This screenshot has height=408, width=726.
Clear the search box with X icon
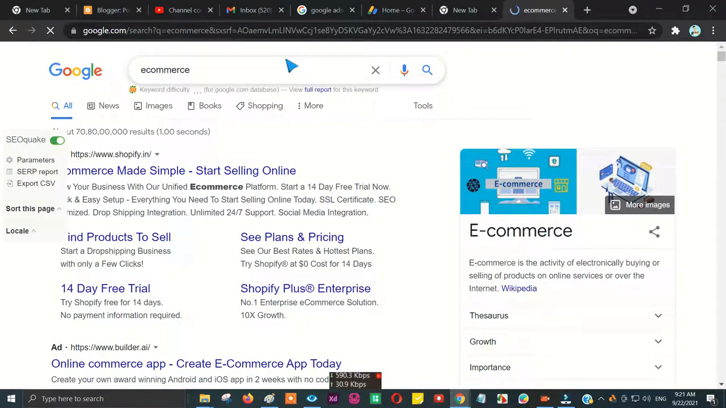click(x=375, y=70)
